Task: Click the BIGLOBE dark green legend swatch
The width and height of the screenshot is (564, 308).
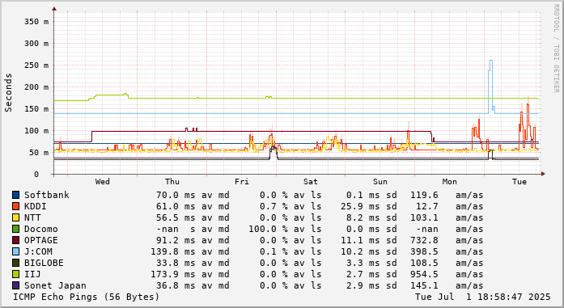Action: point(16,263)
